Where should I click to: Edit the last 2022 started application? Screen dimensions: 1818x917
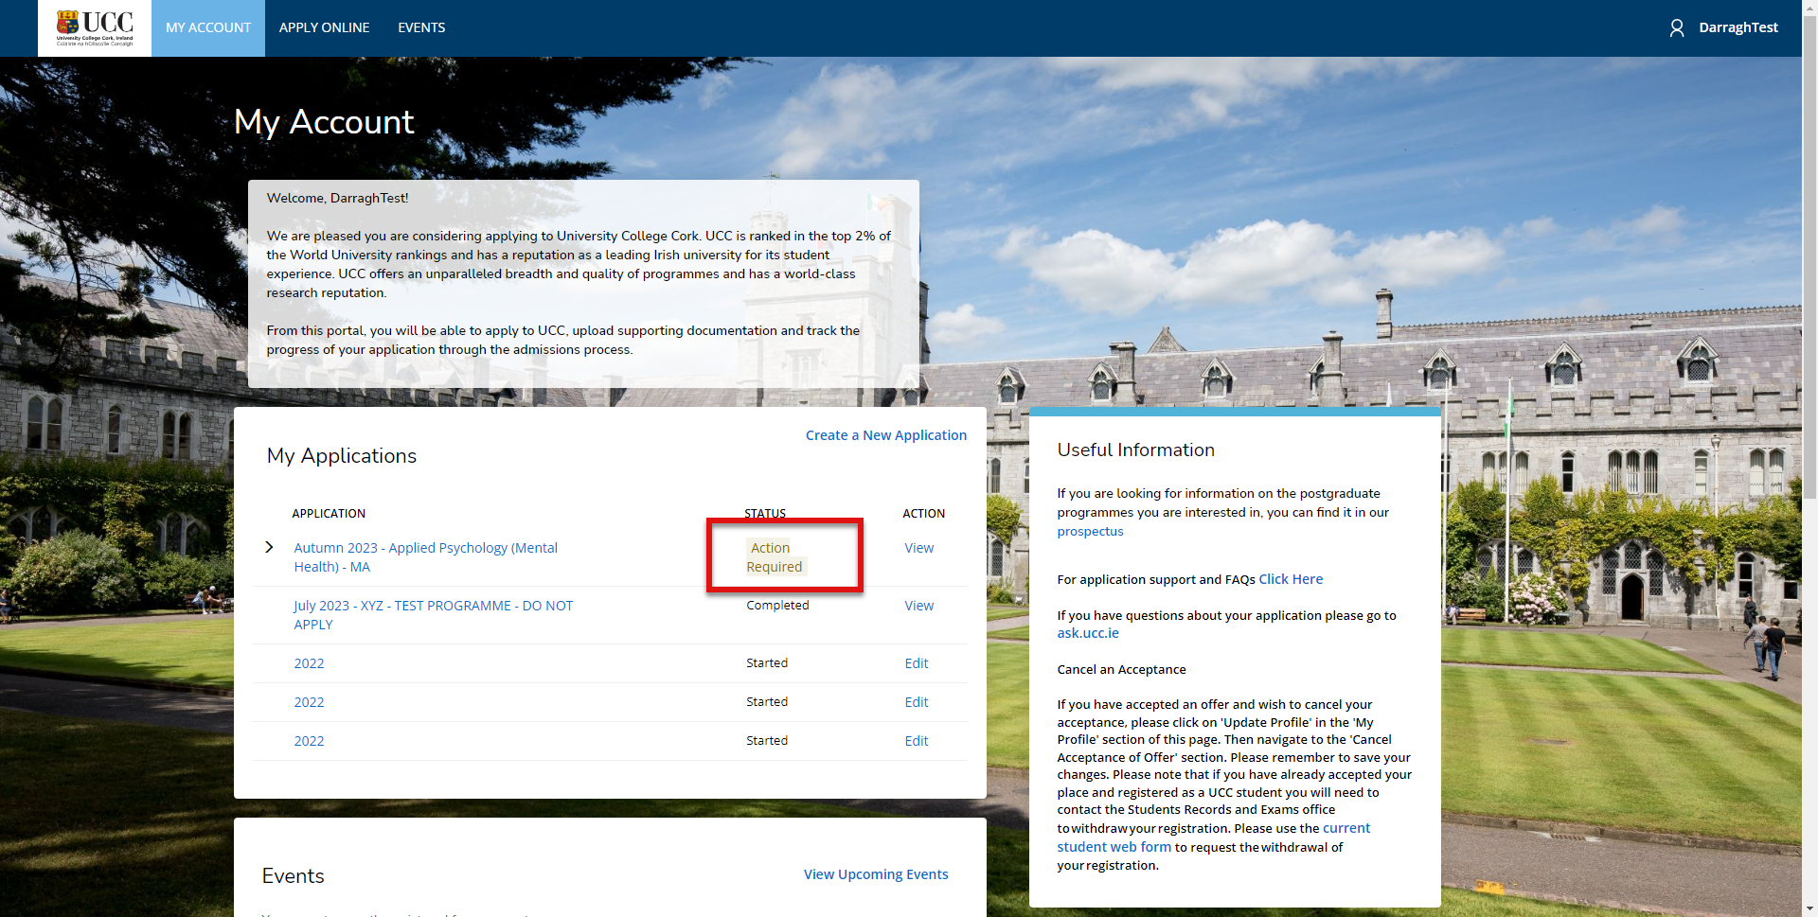coord(916,741)
